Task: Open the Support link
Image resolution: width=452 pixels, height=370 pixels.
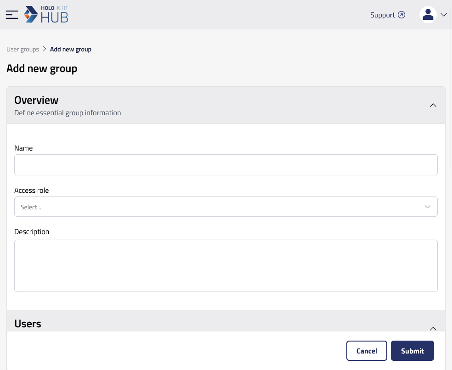Action: 387,15
